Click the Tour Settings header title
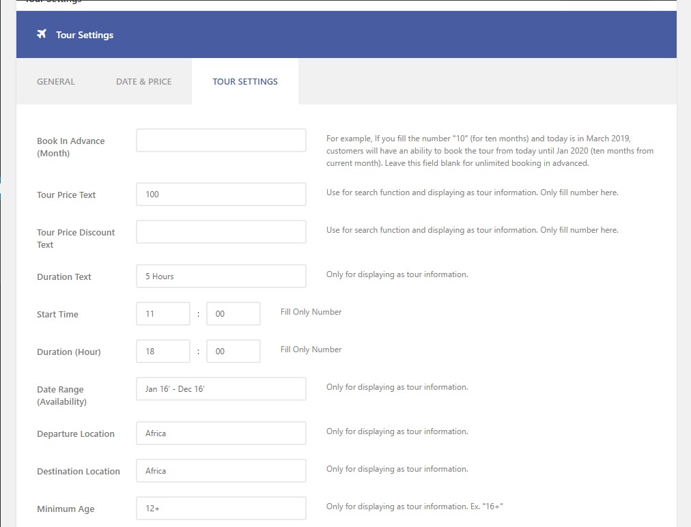 coord(85,35)
